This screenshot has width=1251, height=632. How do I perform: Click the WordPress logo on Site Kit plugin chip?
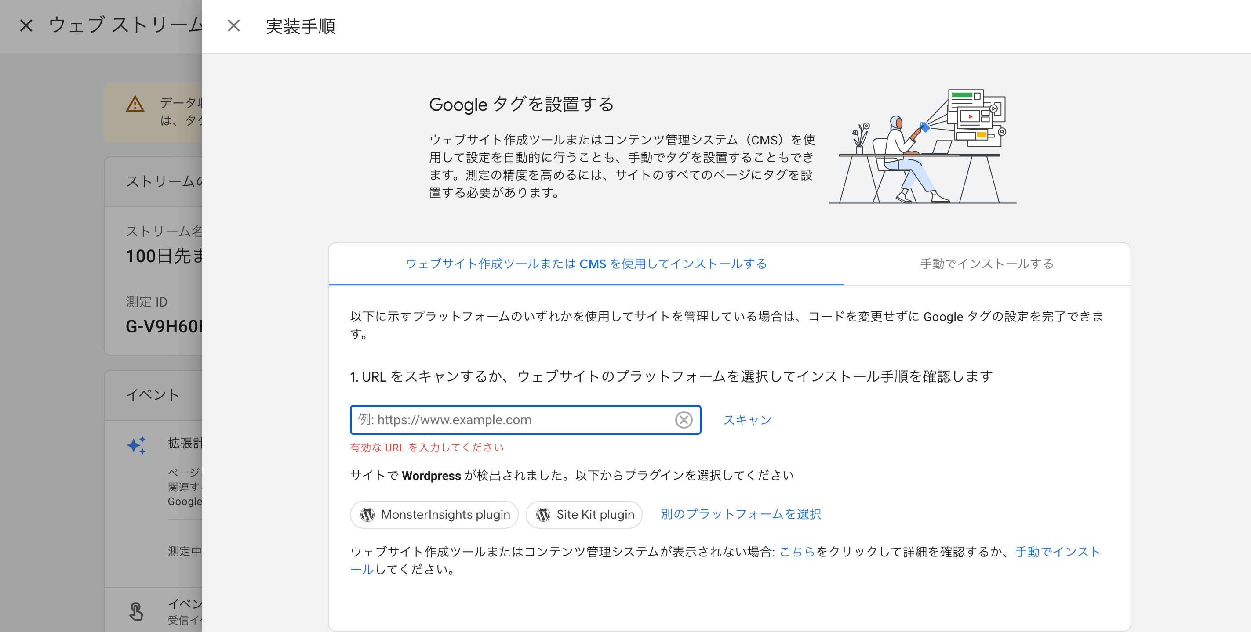pos(543,515)
